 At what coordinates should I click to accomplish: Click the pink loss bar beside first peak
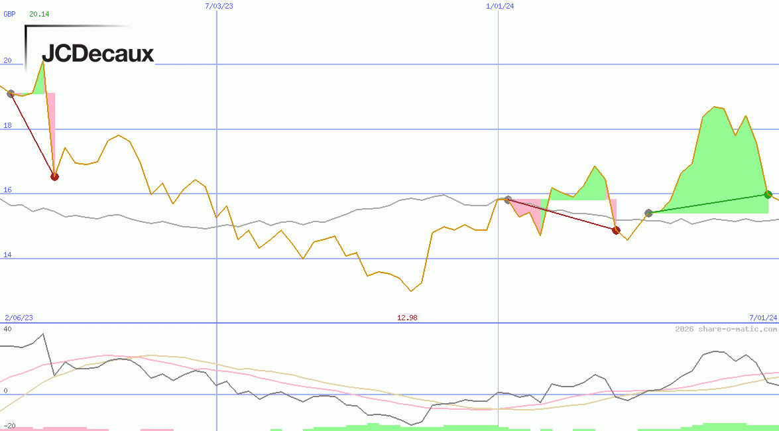[x=51, y=133]
